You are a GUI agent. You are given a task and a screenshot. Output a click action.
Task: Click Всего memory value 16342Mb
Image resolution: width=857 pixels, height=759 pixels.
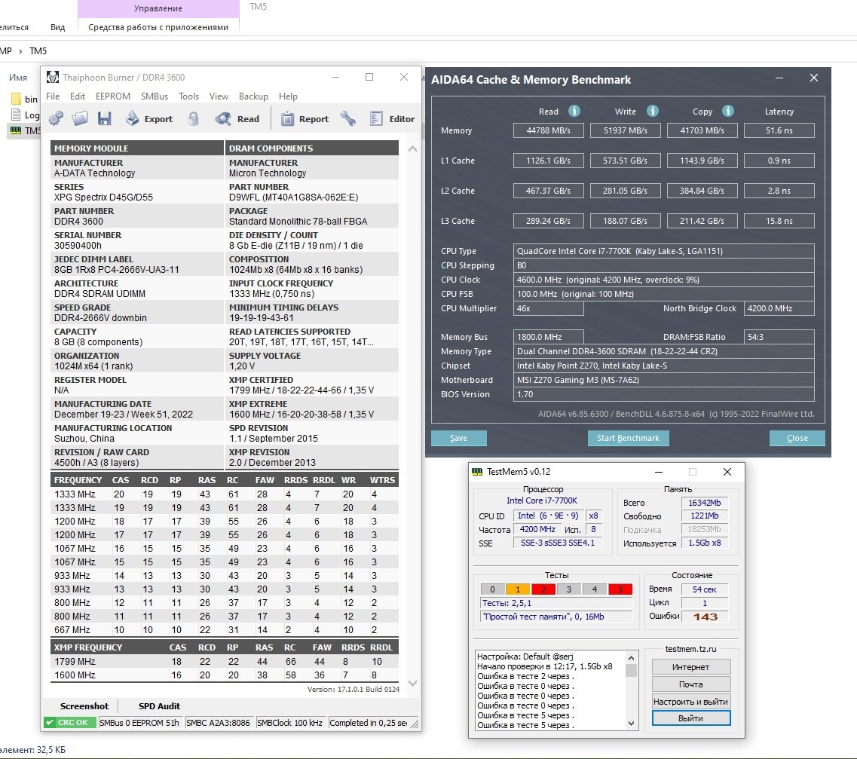click(x=705, y=502)
